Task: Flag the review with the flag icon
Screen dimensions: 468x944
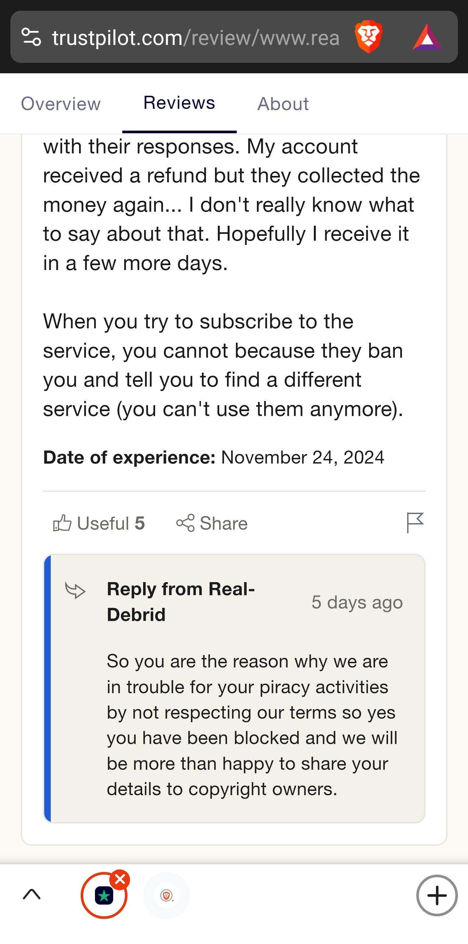Action: pyautogui.click(x=415, y=522)
